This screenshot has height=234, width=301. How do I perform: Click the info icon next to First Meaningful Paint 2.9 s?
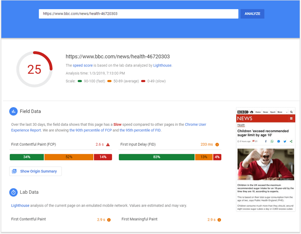coord(219,220)
